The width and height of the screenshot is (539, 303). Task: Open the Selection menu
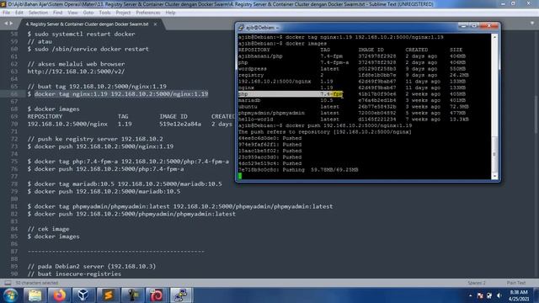[x=38, y=13]
